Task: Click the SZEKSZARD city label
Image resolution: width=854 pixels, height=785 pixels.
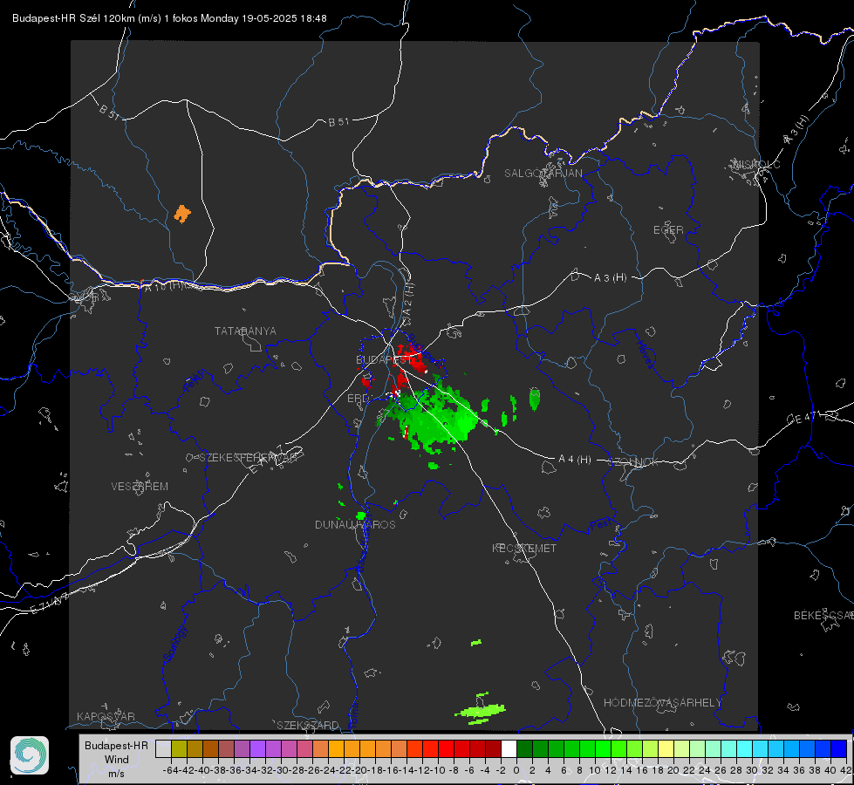Action: 308,725
